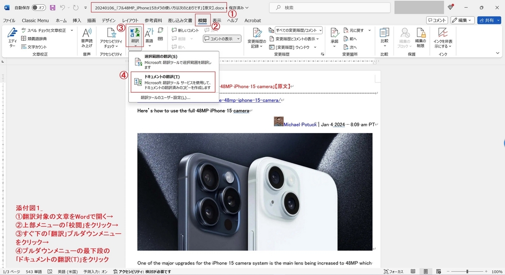Go to 次へ next change

(x=350, y=47)
